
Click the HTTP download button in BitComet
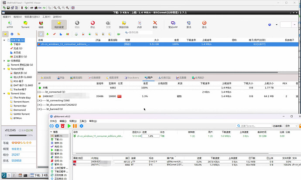click(x=10, y=24)
